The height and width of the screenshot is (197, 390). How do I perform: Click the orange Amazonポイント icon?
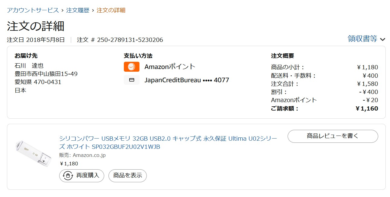(x=131, y=67)
